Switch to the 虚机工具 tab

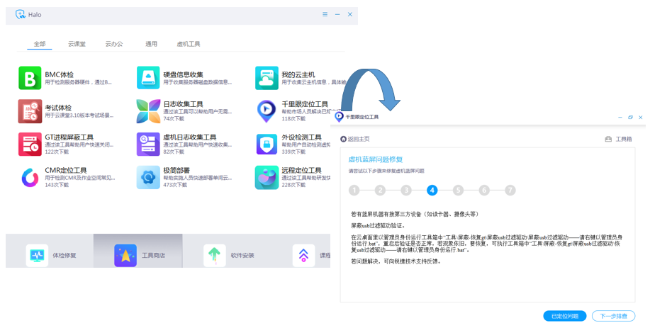pyautogui.click(x=189, y=44)
